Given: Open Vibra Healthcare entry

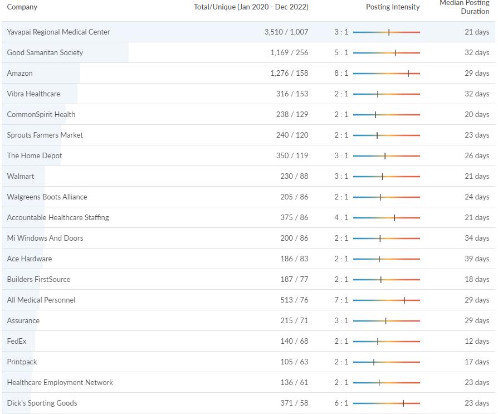Looking at the screenshot, I should pos(33,94).
